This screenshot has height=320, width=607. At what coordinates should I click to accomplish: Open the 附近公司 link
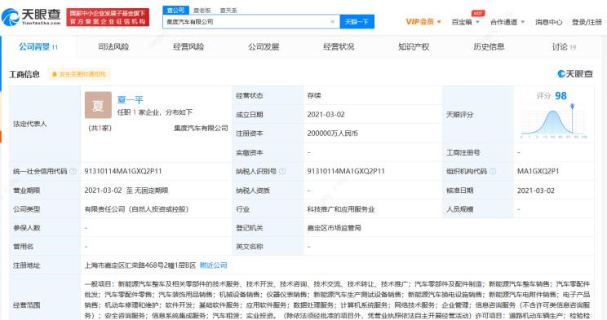click(x=213, y=265)
